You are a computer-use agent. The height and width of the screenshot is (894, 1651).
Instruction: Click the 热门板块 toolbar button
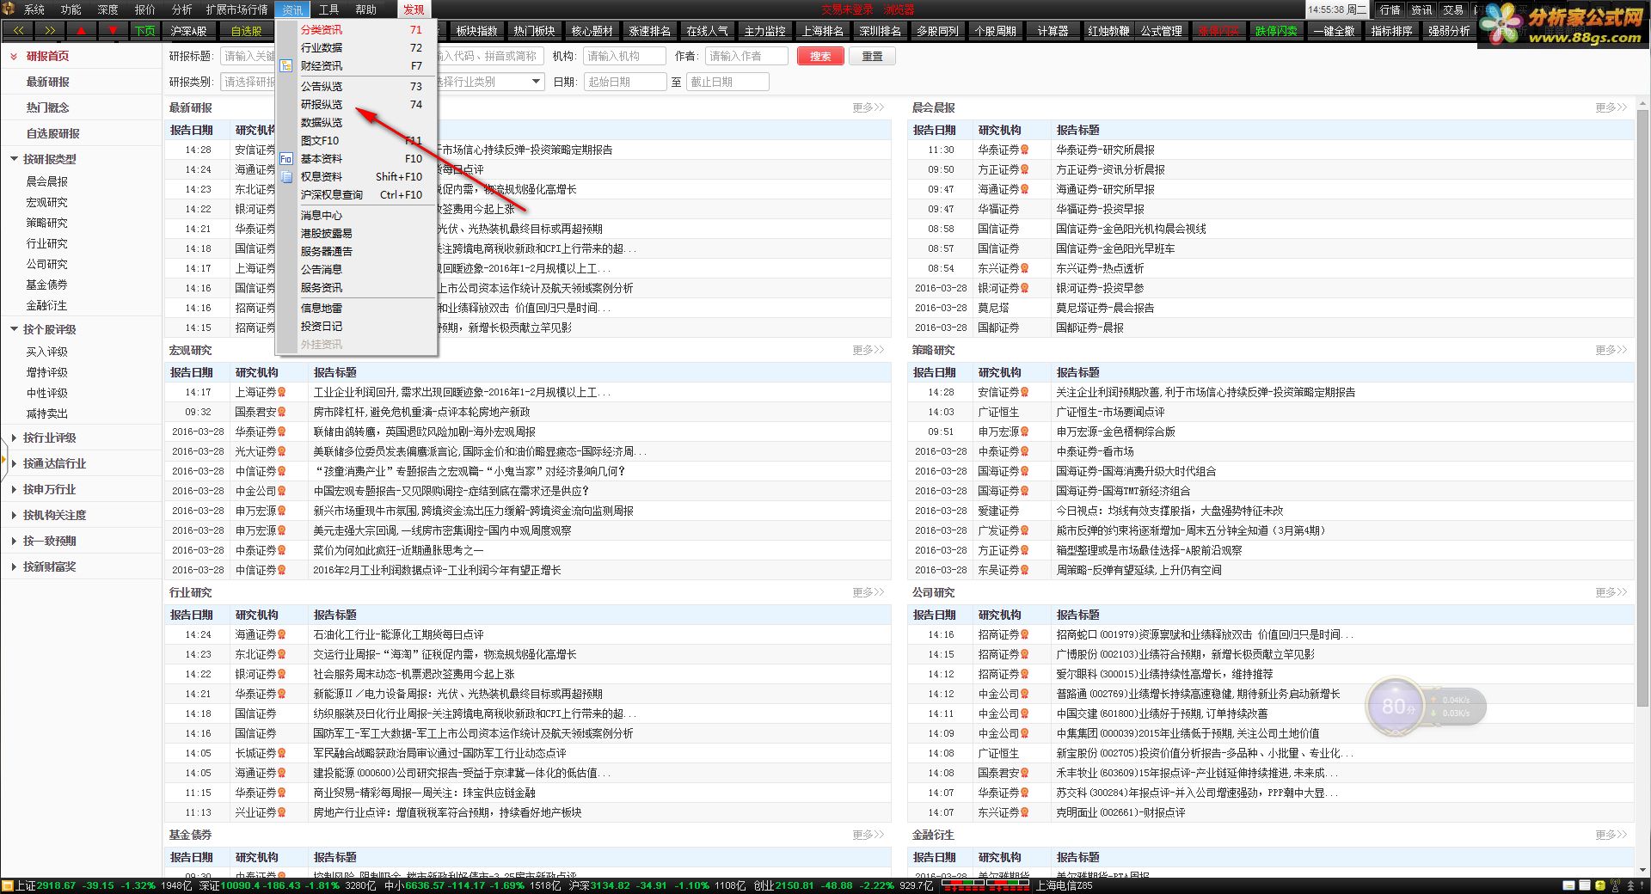[534, 31]
